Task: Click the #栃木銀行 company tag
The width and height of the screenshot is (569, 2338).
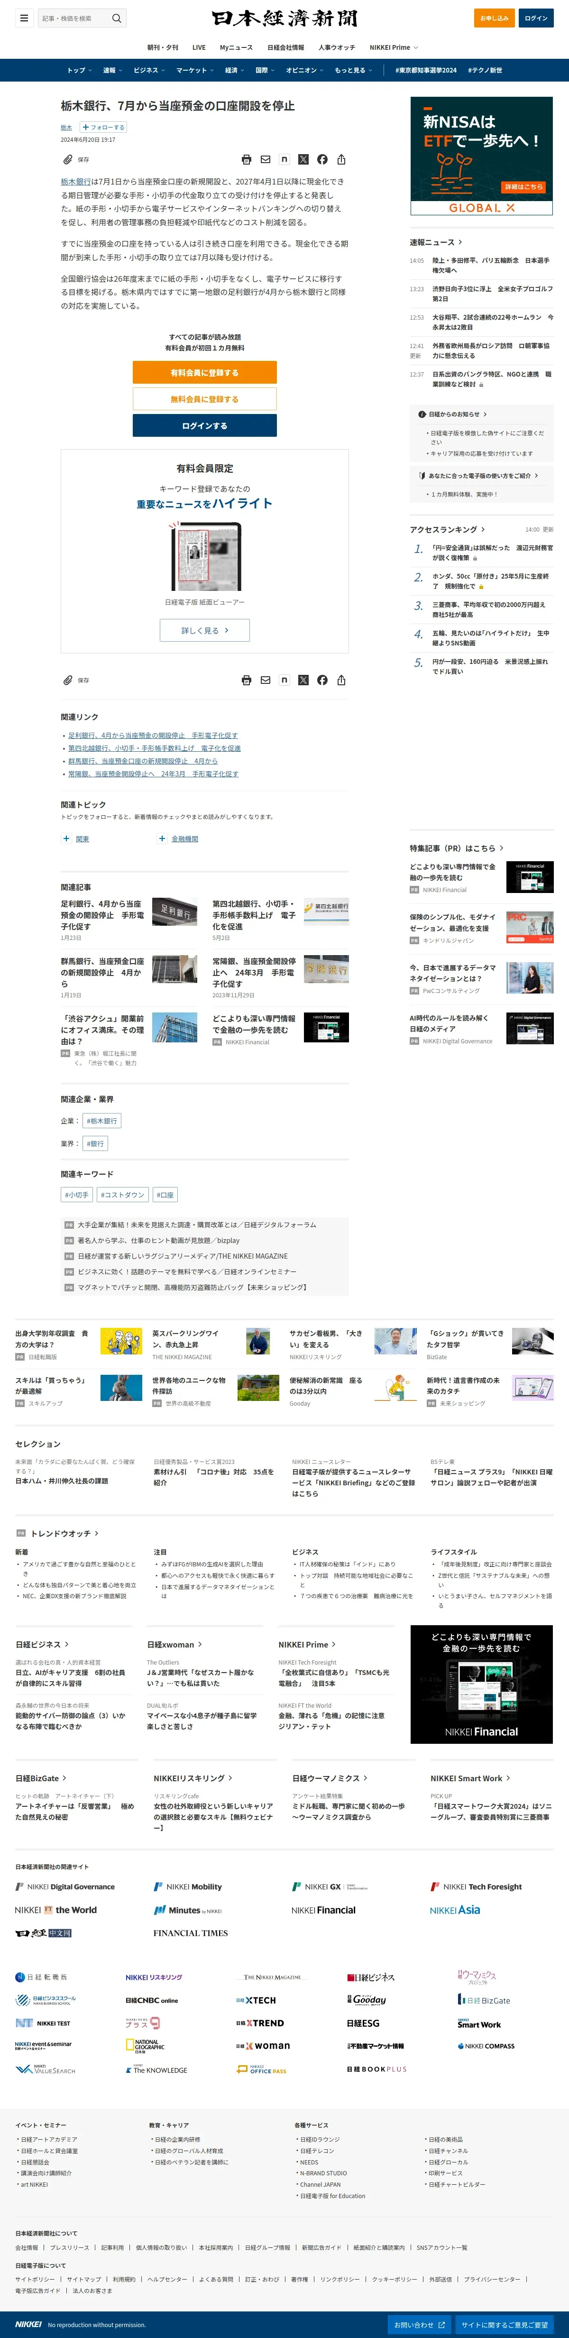Action: click(x=101, y=1121)
